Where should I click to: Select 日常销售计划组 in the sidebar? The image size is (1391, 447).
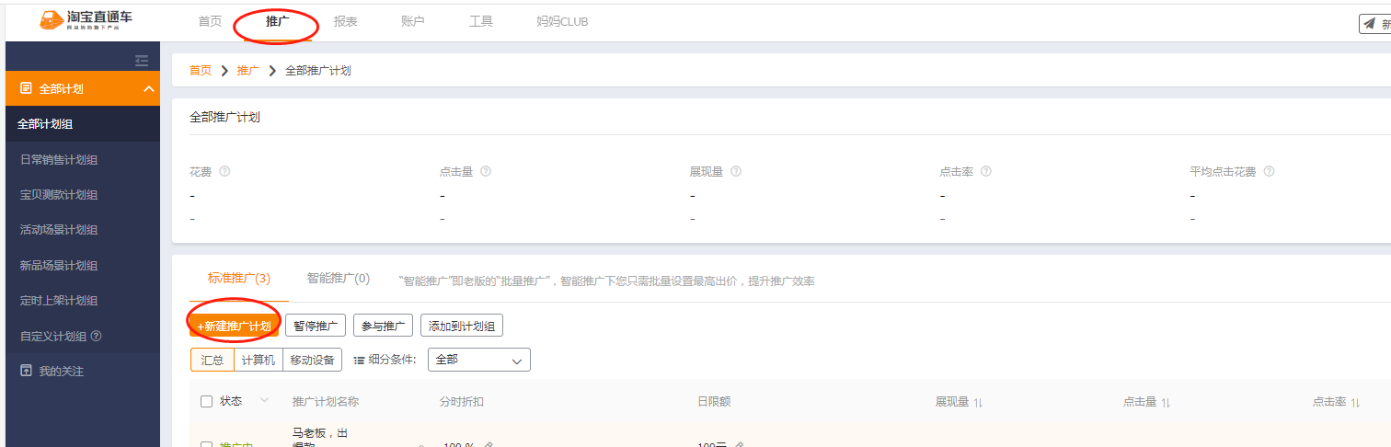point(83,160)
